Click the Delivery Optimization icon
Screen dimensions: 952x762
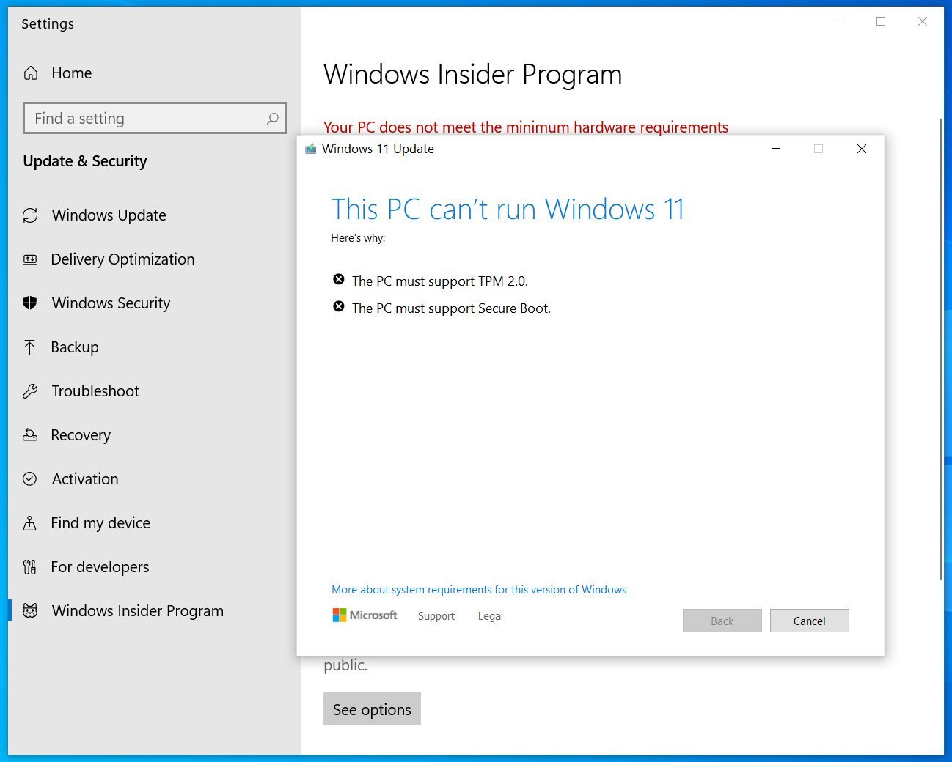click(30, 259)
